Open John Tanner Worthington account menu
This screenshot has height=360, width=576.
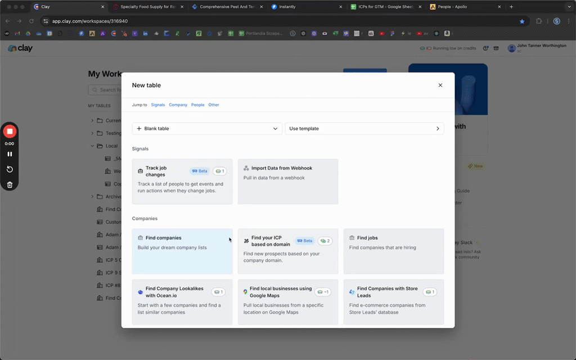[537, 48]
